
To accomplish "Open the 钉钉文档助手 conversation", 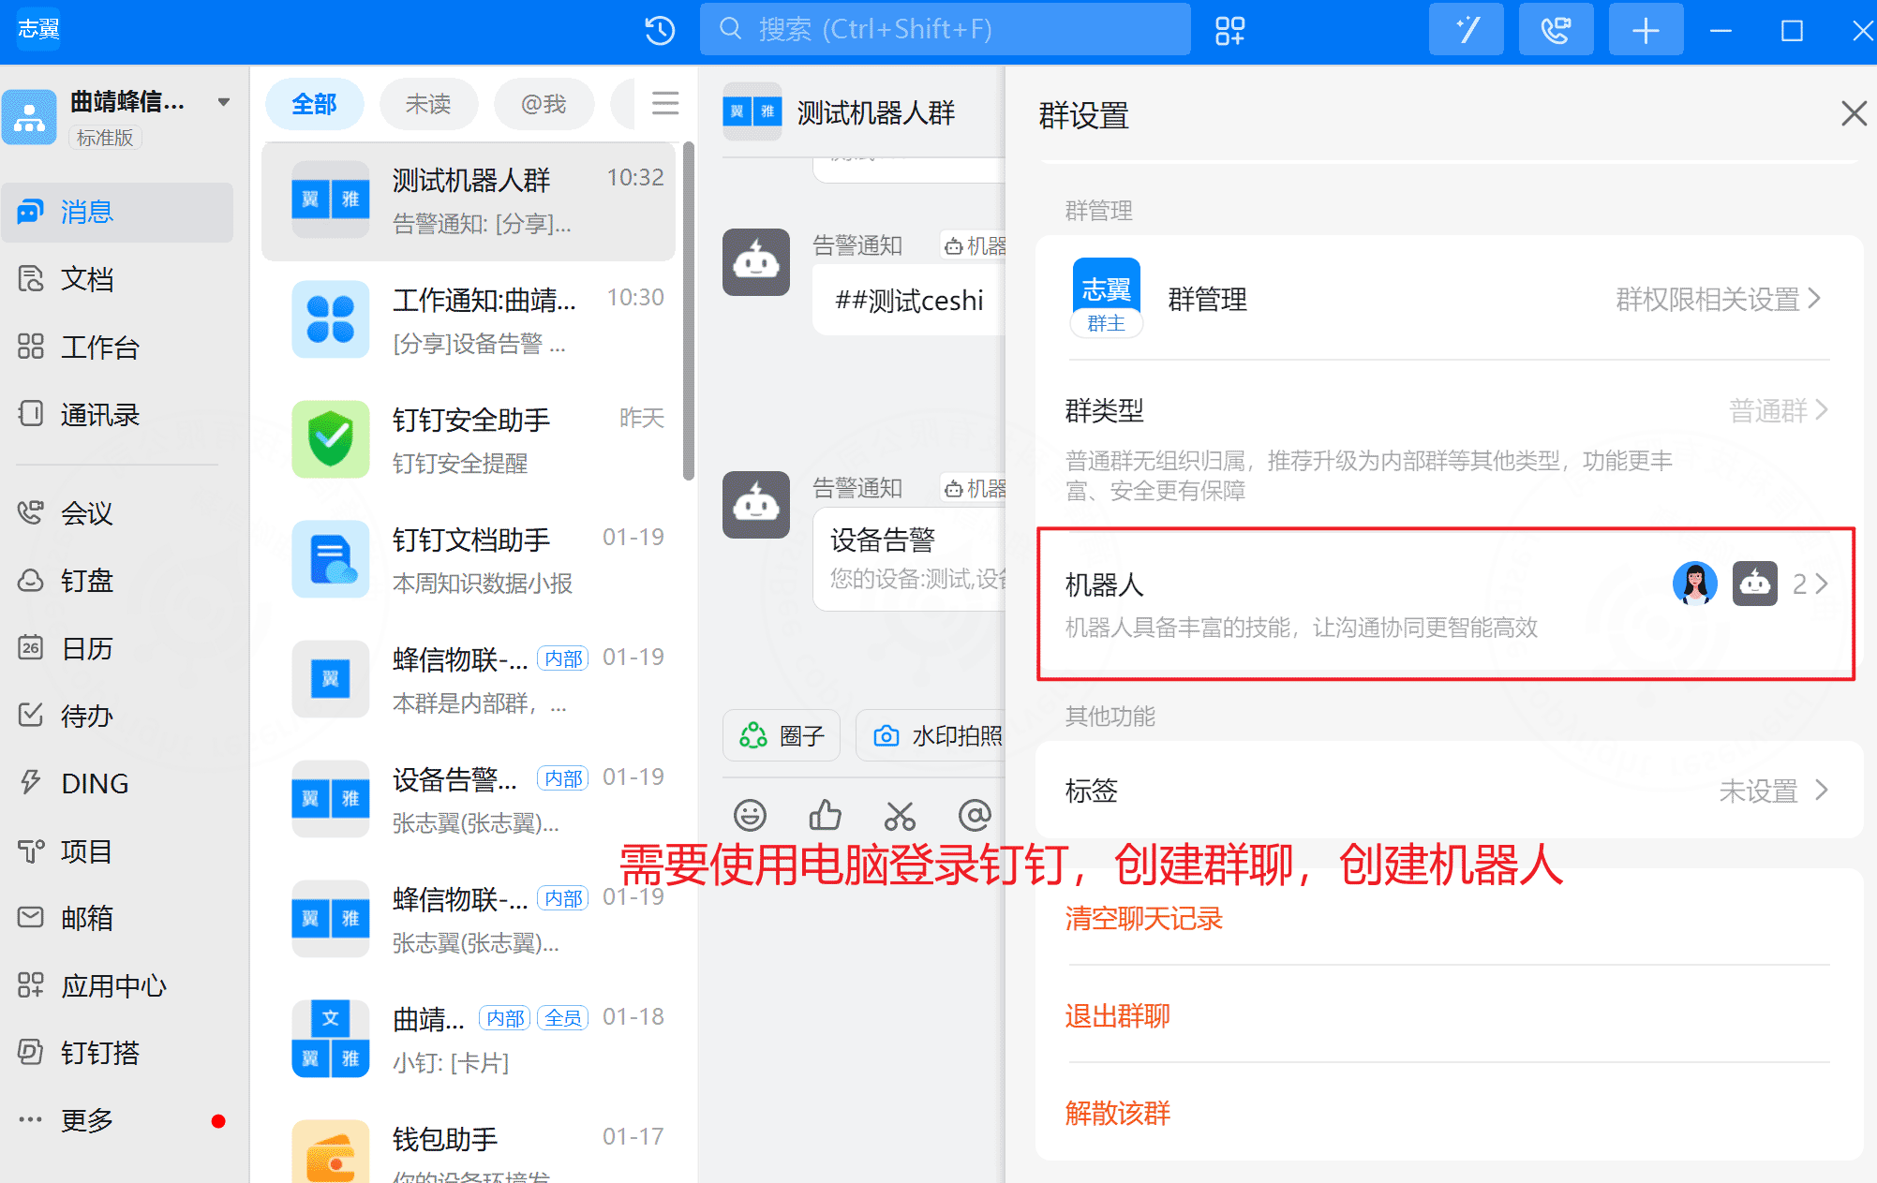I will tap(469, 560).
